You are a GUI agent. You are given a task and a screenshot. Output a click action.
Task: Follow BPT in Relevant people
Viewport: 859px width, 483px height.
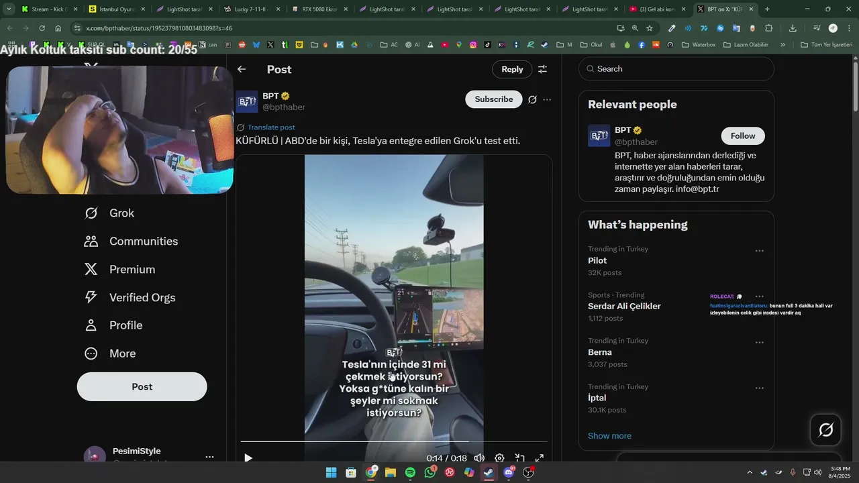tap(743, 136)
